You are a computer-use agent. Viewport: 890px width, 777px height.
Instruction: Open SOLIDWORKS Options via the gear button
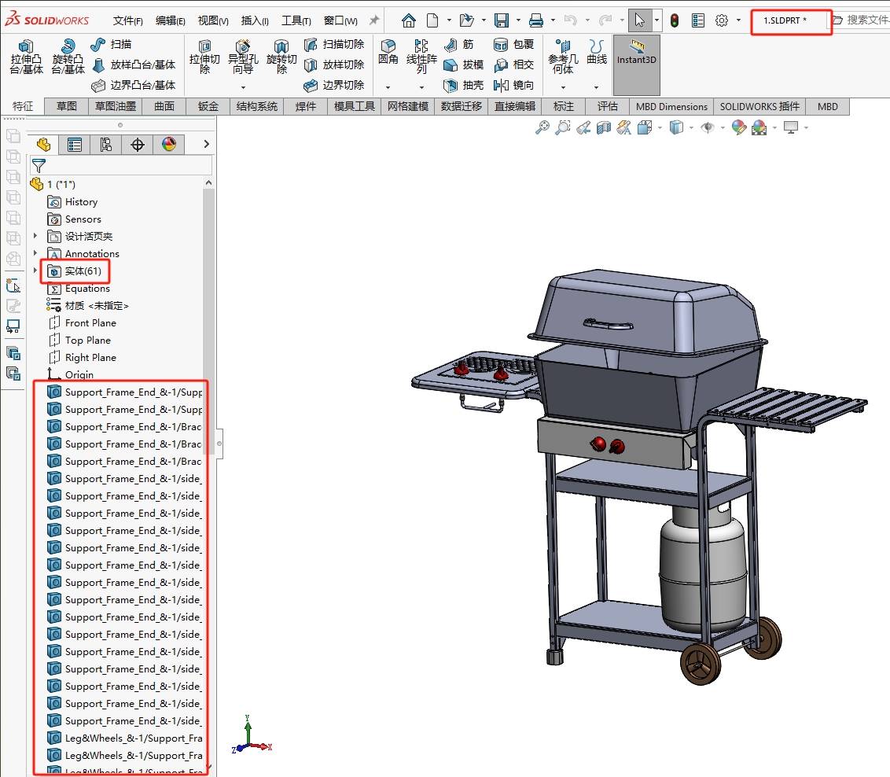(x=722, y=21)
